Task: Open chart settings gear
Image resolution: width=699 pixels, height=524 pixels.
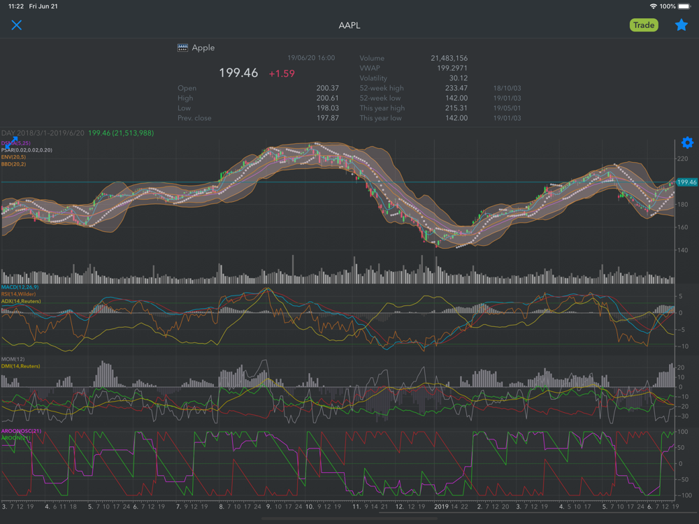Action: [687, 143]
